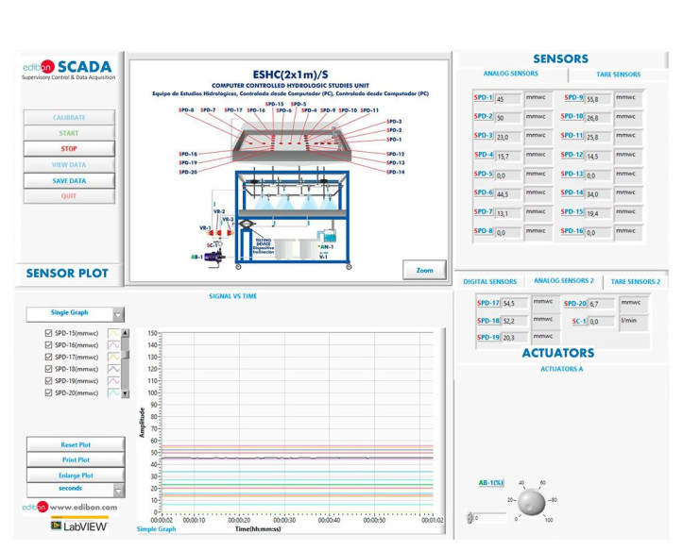Click the SPD-17 value field

(515, 304)
